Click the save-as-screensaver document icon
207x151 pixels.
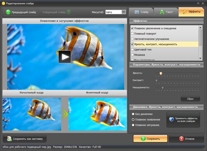click(x=10, y=139)
